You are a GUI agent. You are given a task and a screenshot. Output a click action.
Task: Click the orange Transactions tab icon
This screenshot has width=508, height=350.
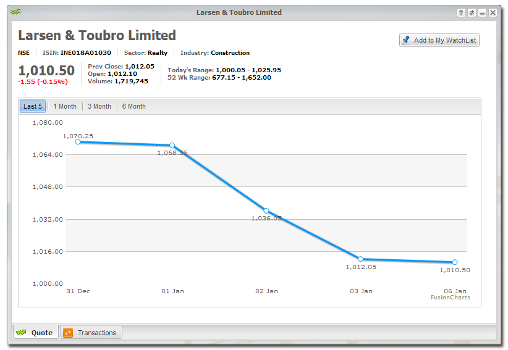[68, 333]
